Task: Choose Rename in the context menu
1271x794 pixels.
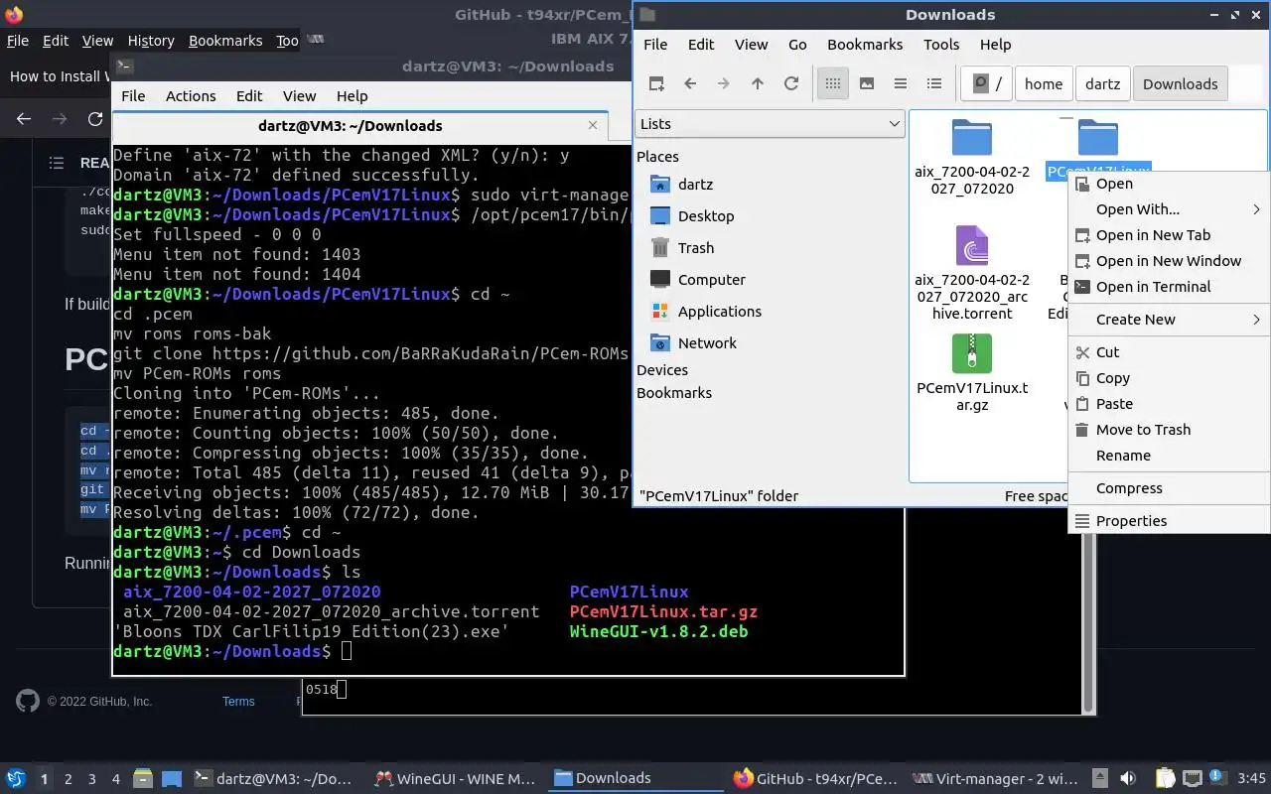Action: click(x=1169, y=456)
